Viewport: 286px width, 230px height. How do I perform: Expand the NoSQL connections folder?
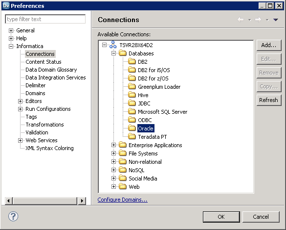point(113,170)
